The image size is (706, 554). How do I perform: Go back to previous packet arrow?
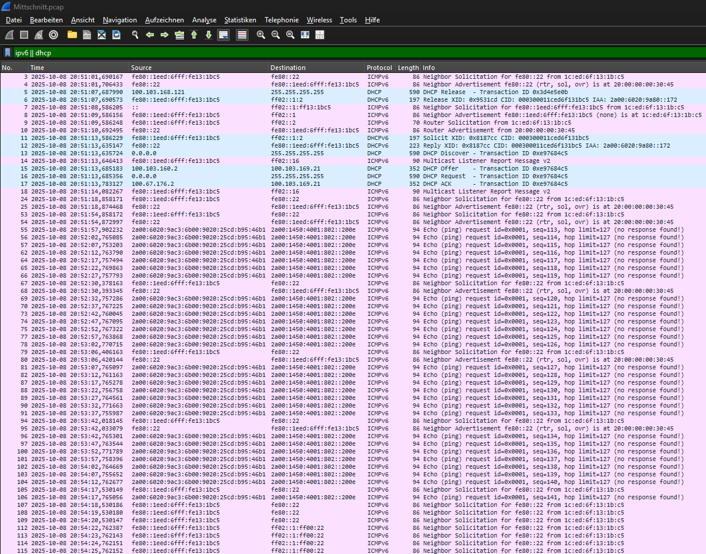coord(150,35)
